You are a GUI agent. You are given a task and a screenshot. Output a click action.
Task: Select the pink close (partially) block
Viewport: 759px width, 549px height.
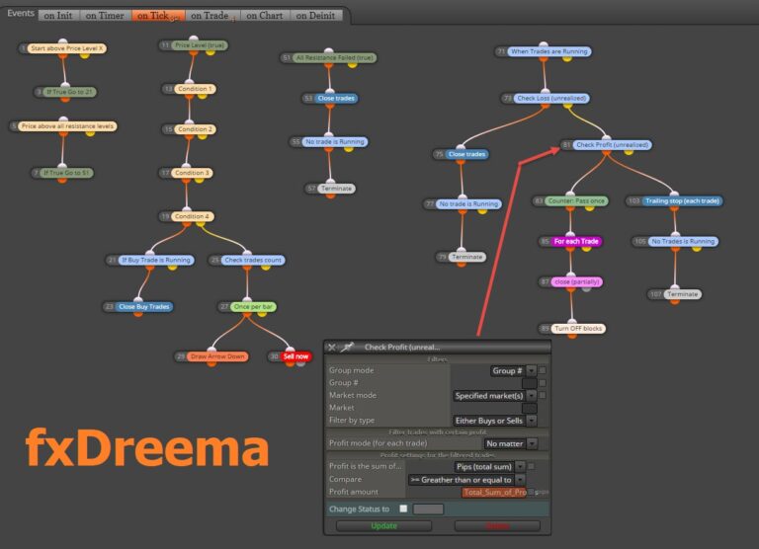576,282
